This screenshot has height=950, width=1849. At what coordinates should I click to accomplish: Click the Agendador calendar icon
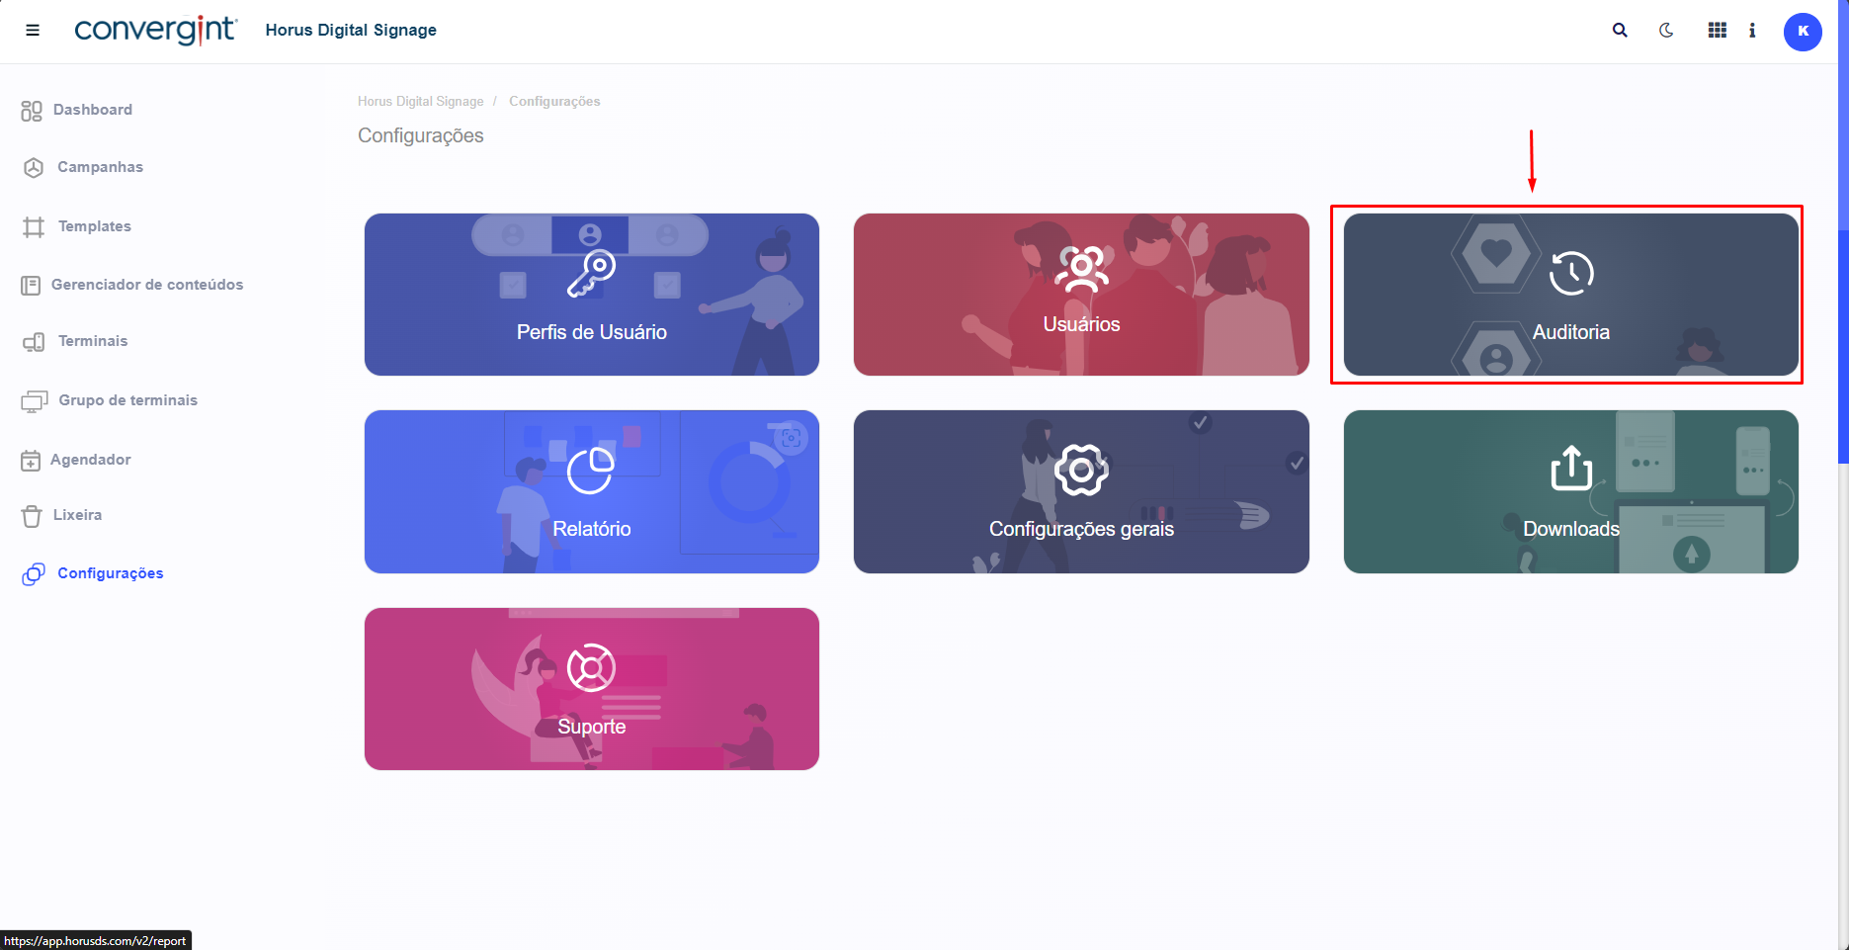[x=32, y=461]
